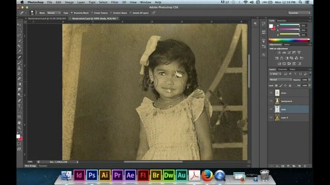The width and height of the screenshot is (330, 185).
Task: Enable the Sample All Layers checkbox
Action: [130, 13]
